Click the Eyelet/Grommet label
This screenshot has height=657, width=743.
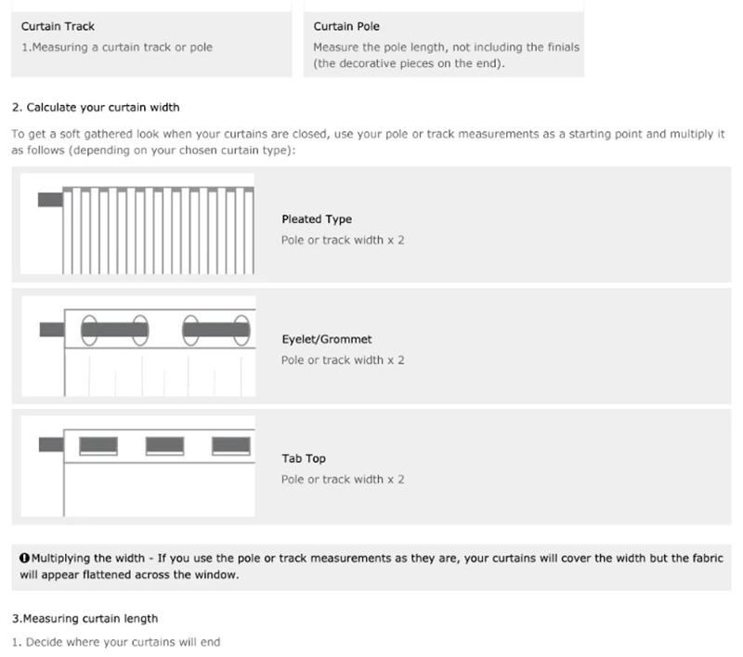pyautogui.click(x=327, y=340)
